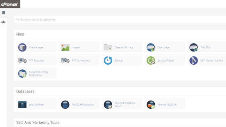Screen dimensions: 226x127
Task: Click the FTP Accounts link
Action: pyautogui.click(x=36, y=61)
